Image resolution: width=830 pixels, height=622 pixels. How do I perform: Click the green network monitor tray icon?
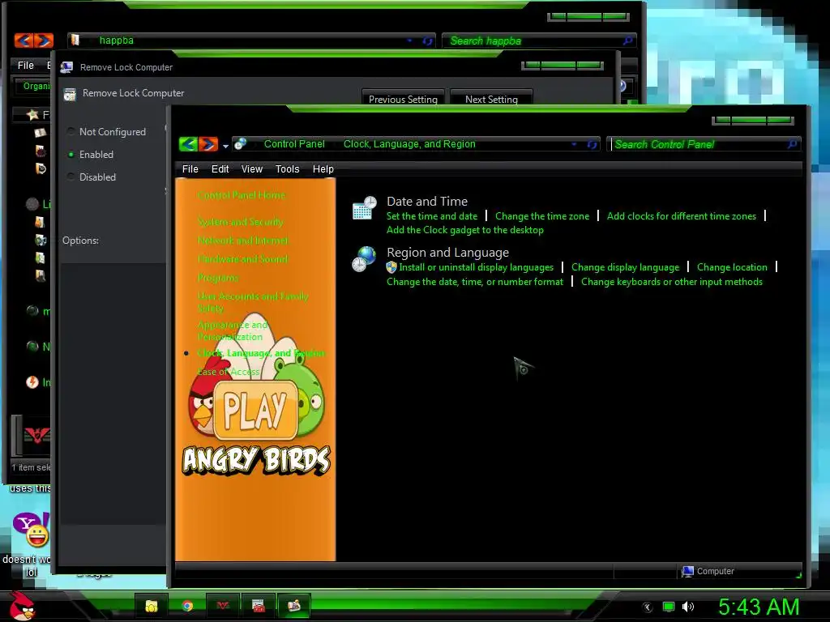coord(669,607)
